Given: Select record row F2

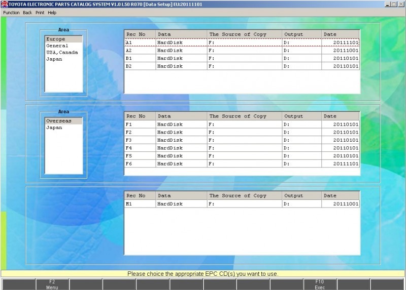Looking at the screenshot, I should coord(242,132).
